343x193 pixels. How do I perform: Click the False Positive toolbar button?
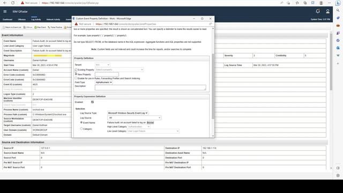tap(55, 27)
